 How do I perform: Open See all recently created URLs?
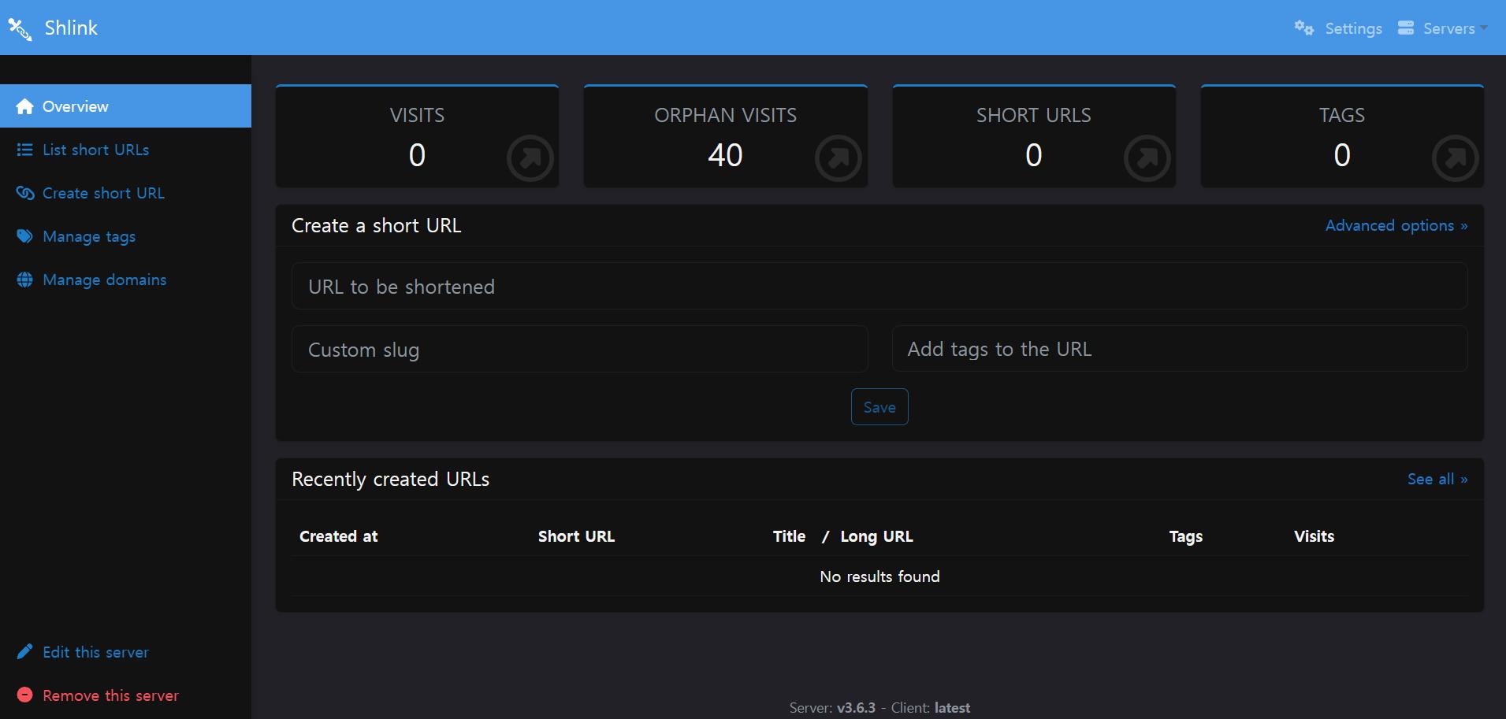pyautogui.click(x=1437, y=480)
